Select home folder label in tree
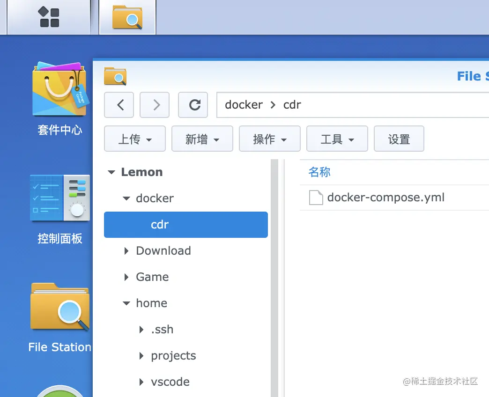 pyautogui.click(x=152, y=303)
